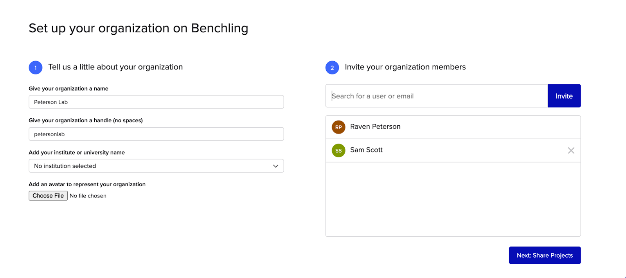
Task: Click the handle field containing 'petersonlab'
Action: click(x=156, y=134)
